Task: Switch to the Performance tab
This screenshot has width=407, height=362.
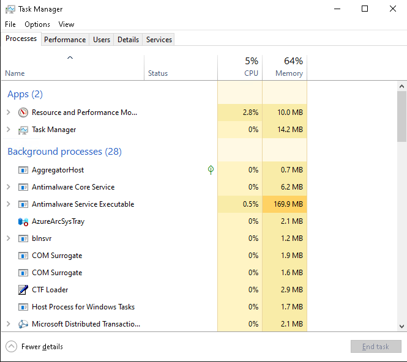Action: pos(65,40)
